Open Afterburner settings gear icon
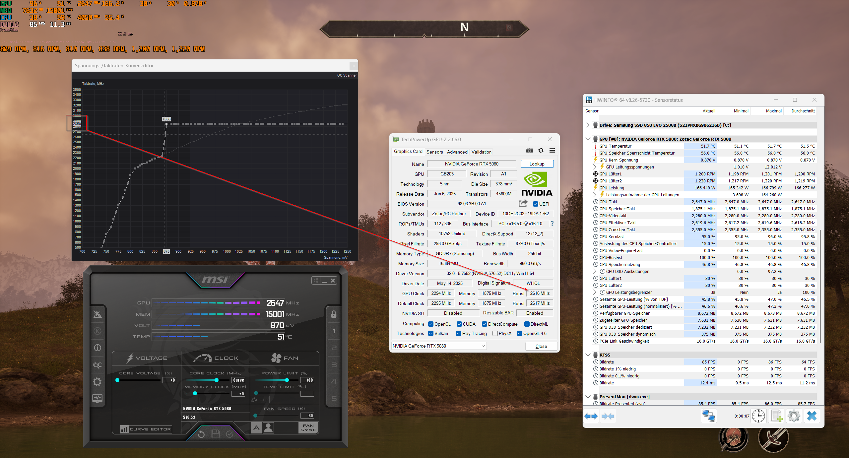The width and height of the screenshot is (849, 458). (97, 382)
